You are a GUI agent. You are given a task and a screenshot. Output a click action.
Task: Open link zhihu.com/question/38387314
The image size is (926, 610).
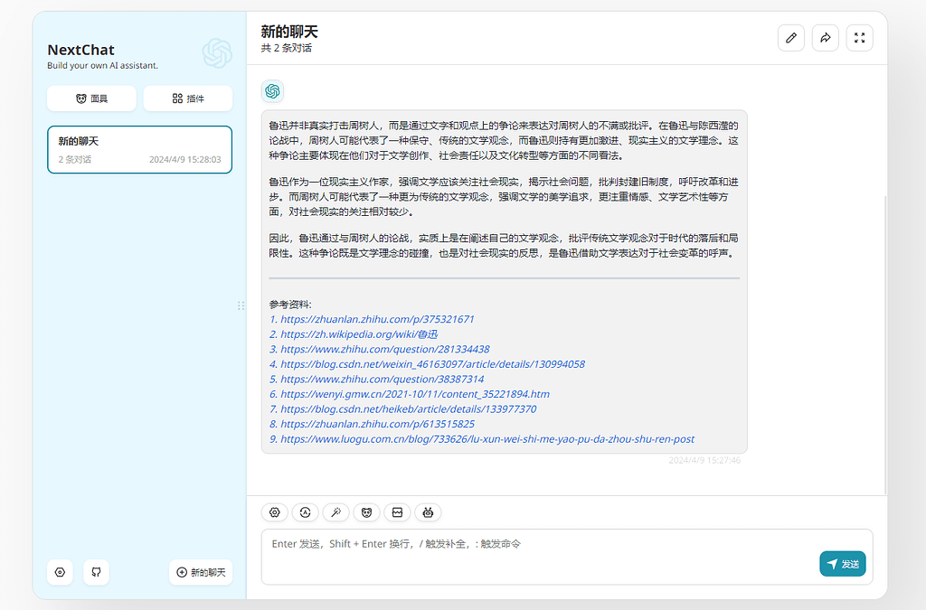point(377,380)
